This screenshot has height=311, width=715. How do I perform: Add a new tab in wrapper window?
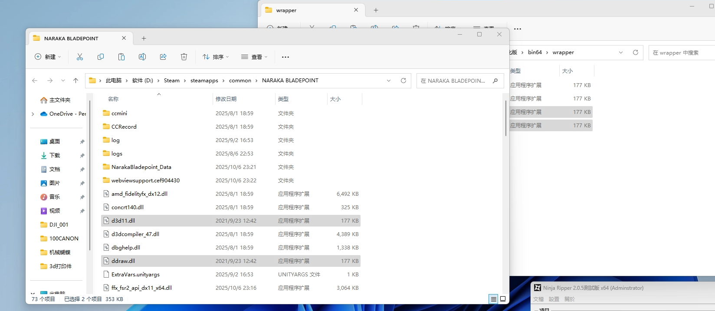click(376, 10)
